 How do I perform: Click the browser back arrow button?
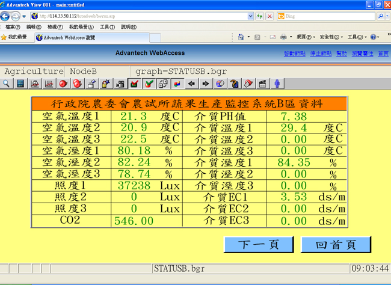(5, 16)
